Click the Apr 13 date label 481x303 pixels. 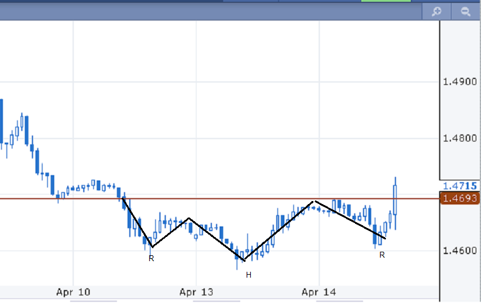[x=197, y=292]
